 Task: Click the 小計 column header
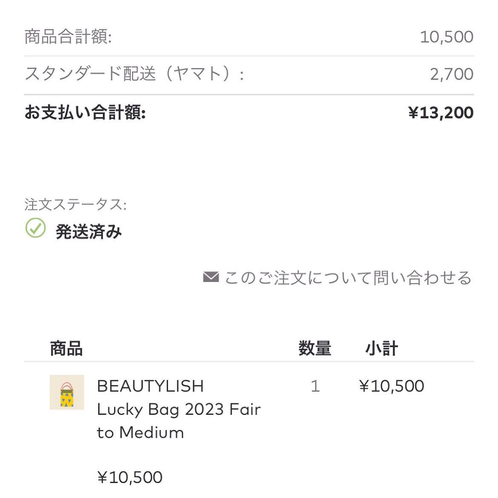pos(381,348)
